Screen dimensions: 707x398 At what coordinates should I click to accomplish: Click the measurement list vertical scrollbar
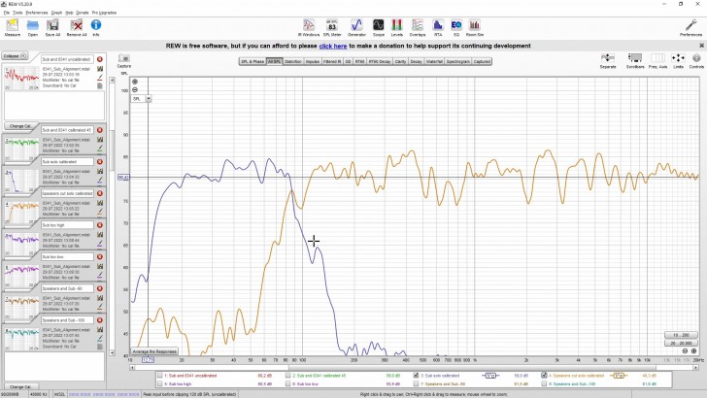tap(113, 216)
